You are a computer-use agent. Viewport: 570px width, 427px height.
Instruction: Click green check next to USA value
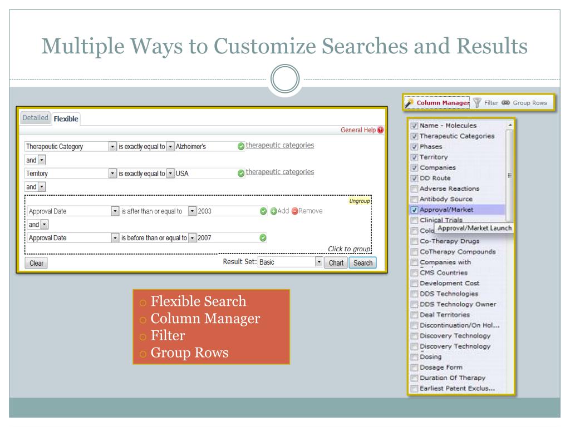coord(240,173)
